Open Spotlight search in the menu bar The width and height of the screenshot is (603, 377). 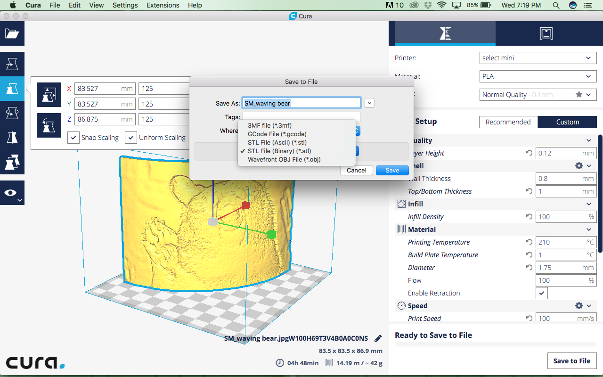[x=556, y=5]
